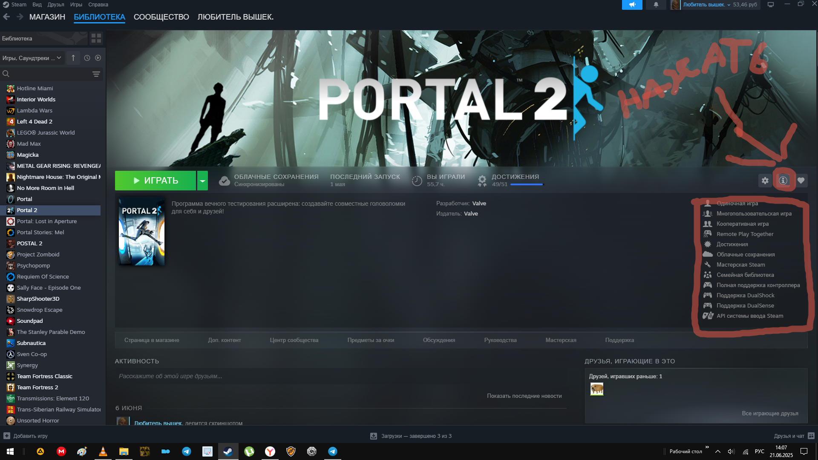Expand the advanced filter options in search
Image resolution: width=818 pixels, height=460 pixels.
point(96,74)
